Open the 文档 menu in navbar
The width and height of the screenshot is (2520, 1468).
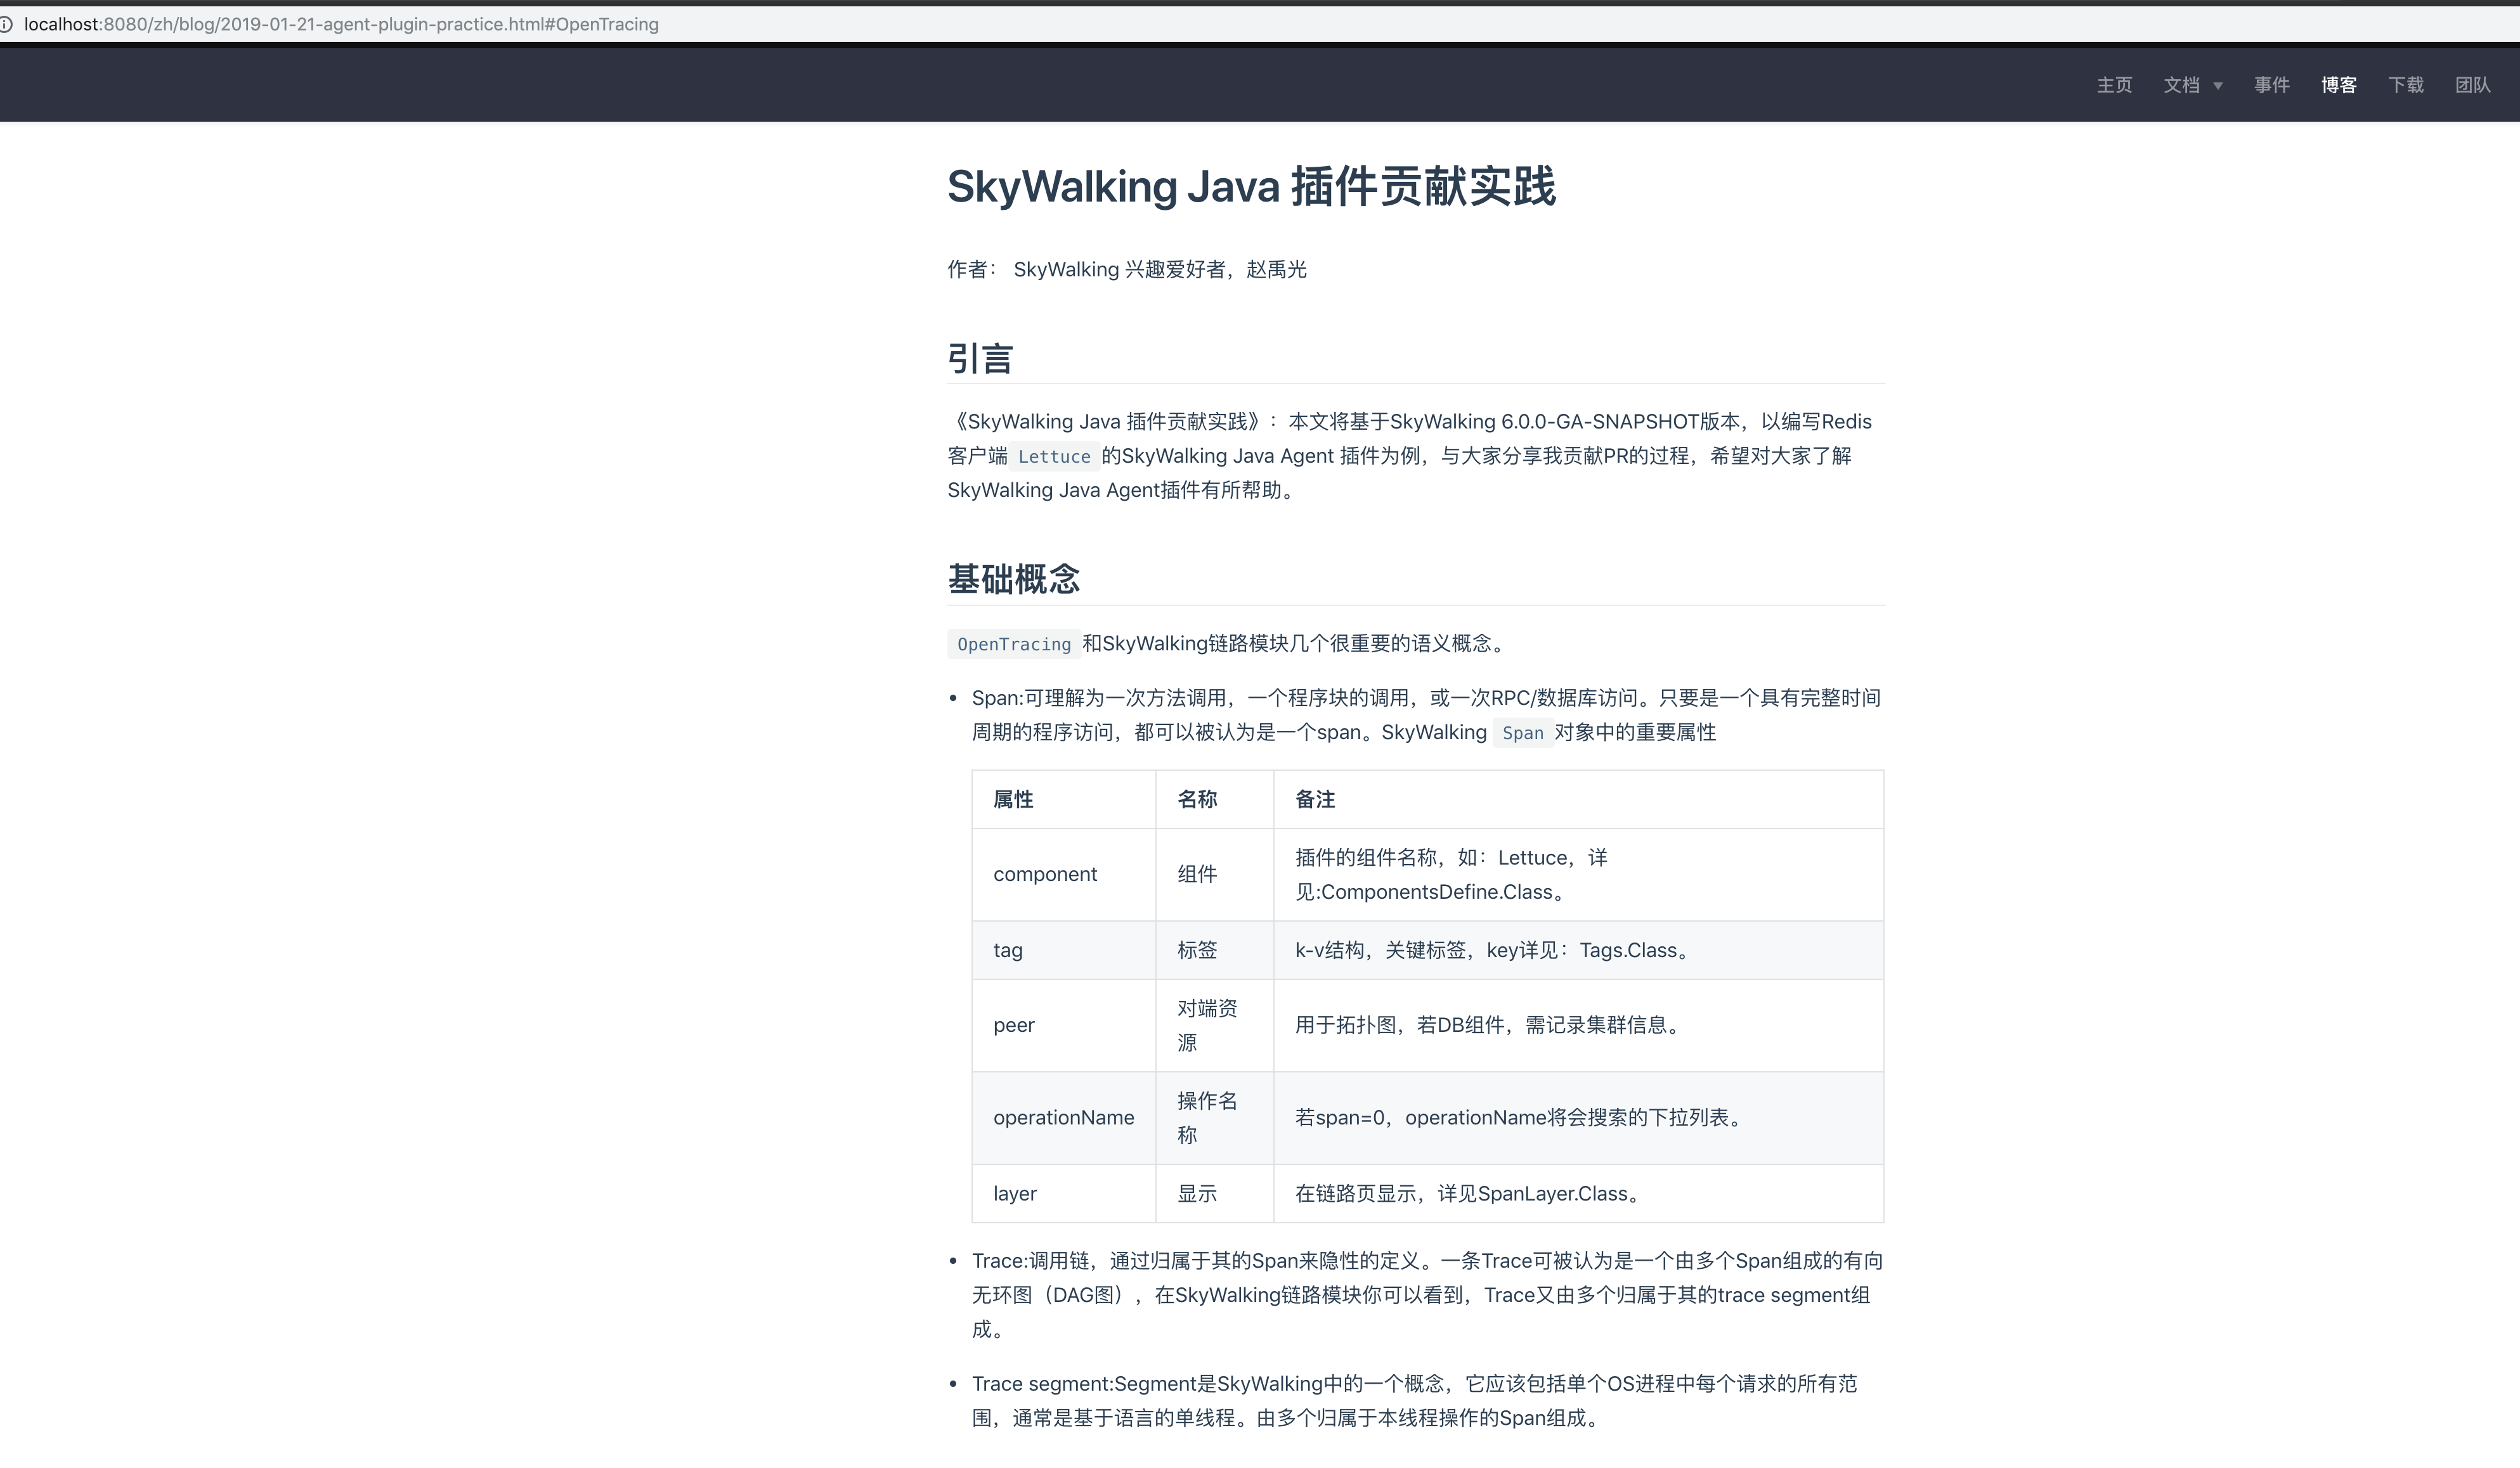(2182, 85)
